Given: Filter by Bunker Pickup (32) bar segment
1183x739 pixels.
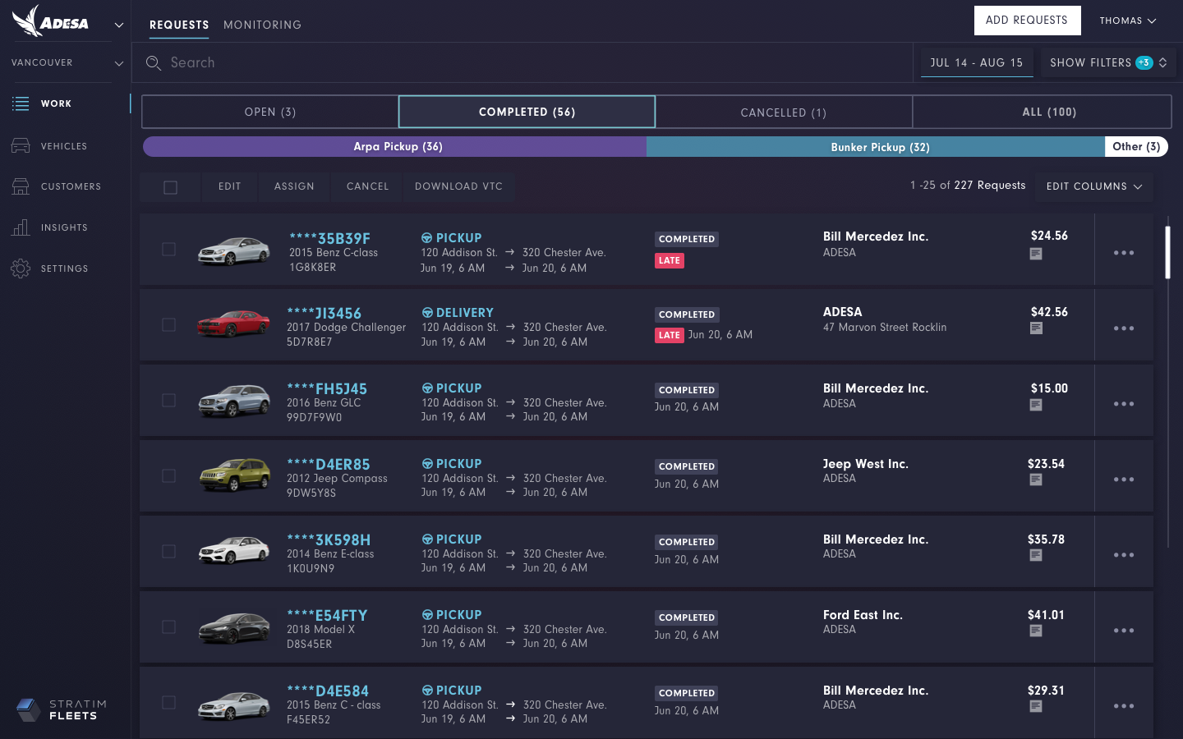Looking at the screenshot, I should pos(876,147).
